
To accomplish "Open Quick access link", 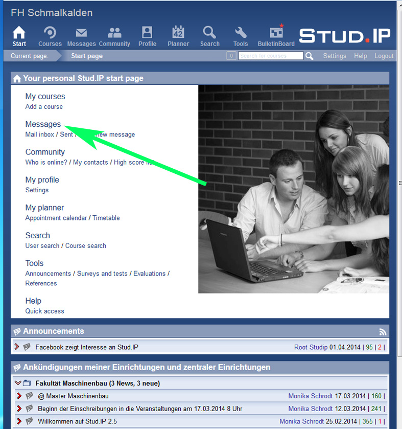I will pos(45,311).
